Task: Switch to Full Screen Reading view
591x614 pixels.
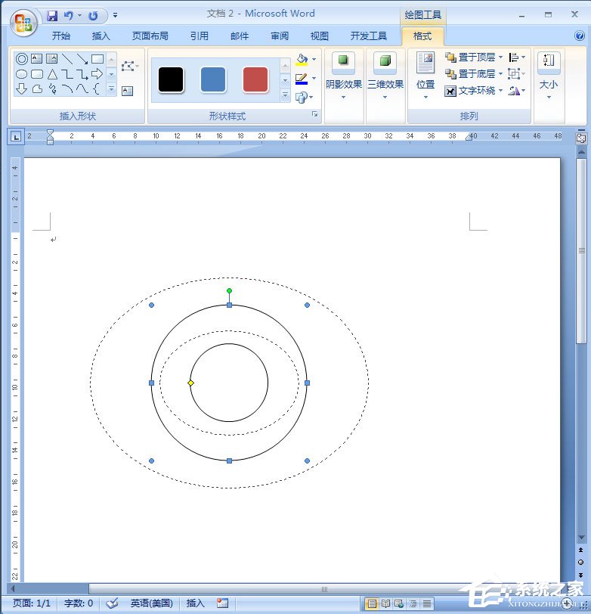Action: click(x=385, y=603)
